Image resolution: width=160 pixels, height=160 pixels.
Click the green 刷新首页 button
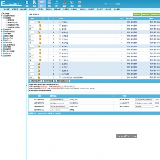pyautogui.click(x=146, y=15)
